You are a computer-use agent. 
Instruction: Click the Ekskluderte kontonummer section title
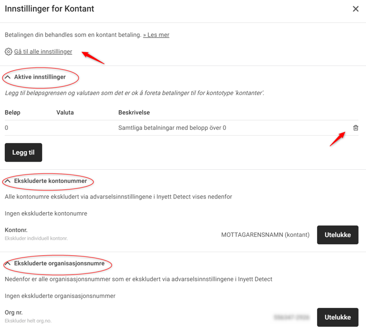coord(51,181)
